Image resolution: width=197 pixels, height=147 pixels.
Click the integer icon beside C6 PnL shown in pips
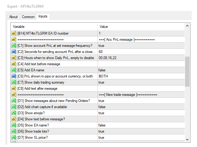(x=14, y=76)
